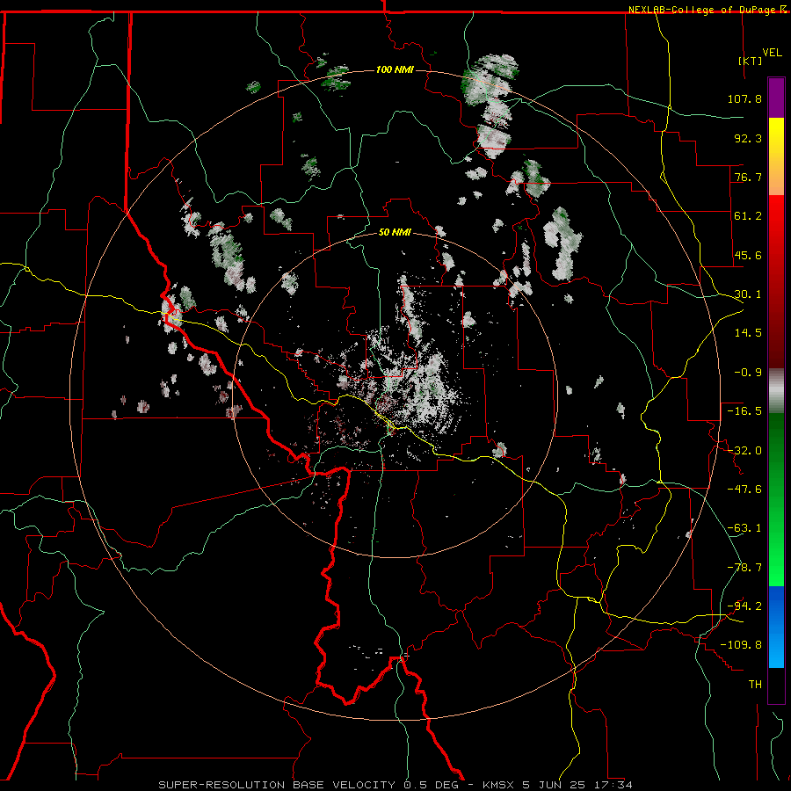This screenshot has height=791, width=791.
Task: Click the blue segment of the velocity color bar
Action: click(x=776, y=627)
